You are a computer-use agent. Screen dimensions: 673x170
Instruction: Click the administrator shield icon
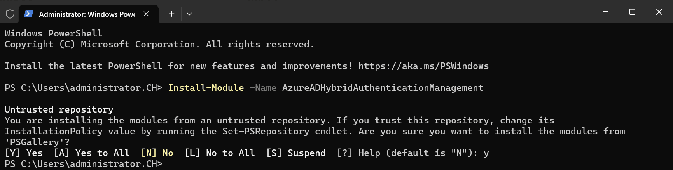(10, 14)
